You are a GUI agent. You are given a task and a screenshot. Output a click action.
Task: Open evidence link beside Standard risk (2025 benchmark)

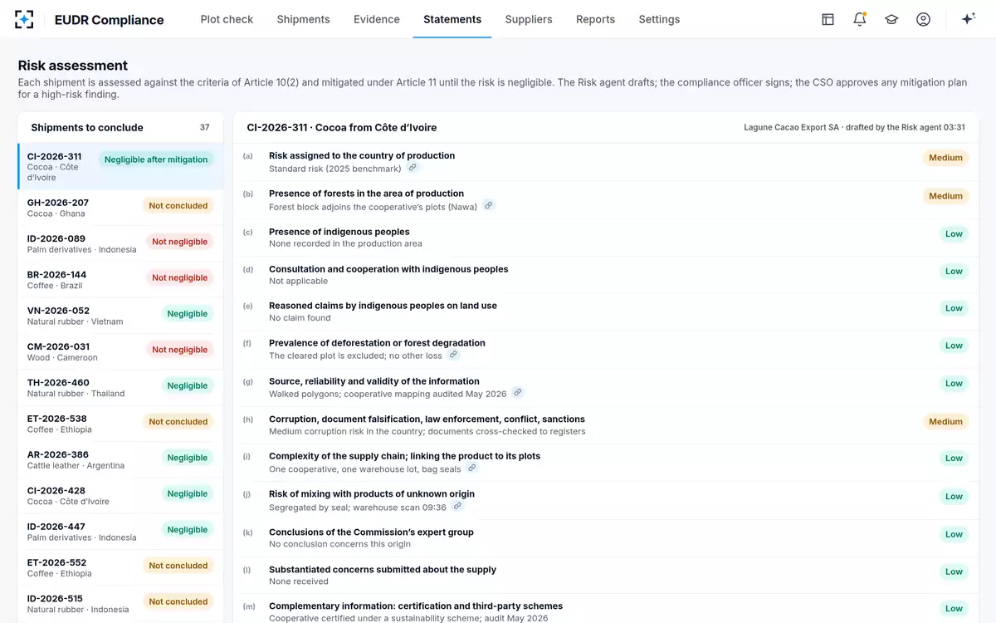click(413, 168)
